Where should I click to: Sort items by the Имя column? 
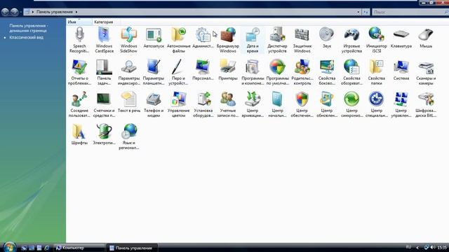(79, 22)
